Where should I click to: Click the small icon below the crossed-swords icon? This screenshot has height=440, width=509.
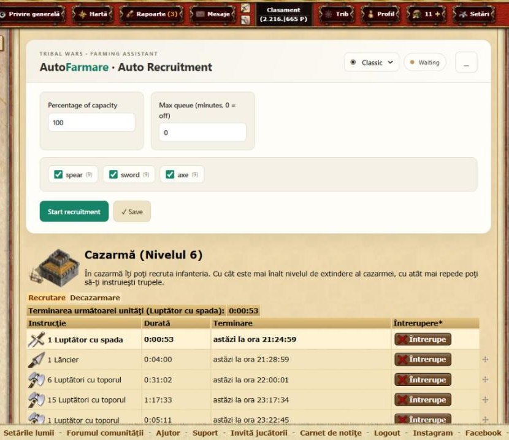[245, 20]
